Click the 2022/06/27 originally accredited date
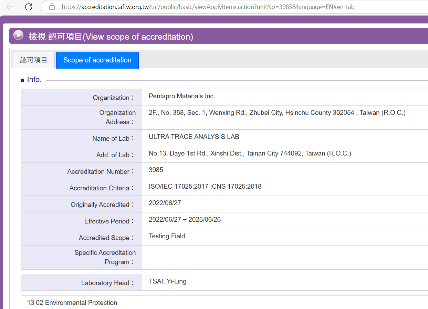Viewport: 428px width, 309px height. pos(165,203)
